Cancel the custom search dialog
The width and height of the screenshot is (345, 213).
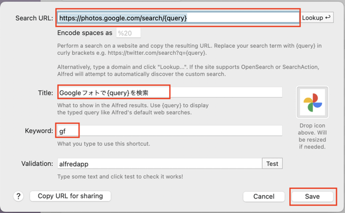click(x=264, y=196)
